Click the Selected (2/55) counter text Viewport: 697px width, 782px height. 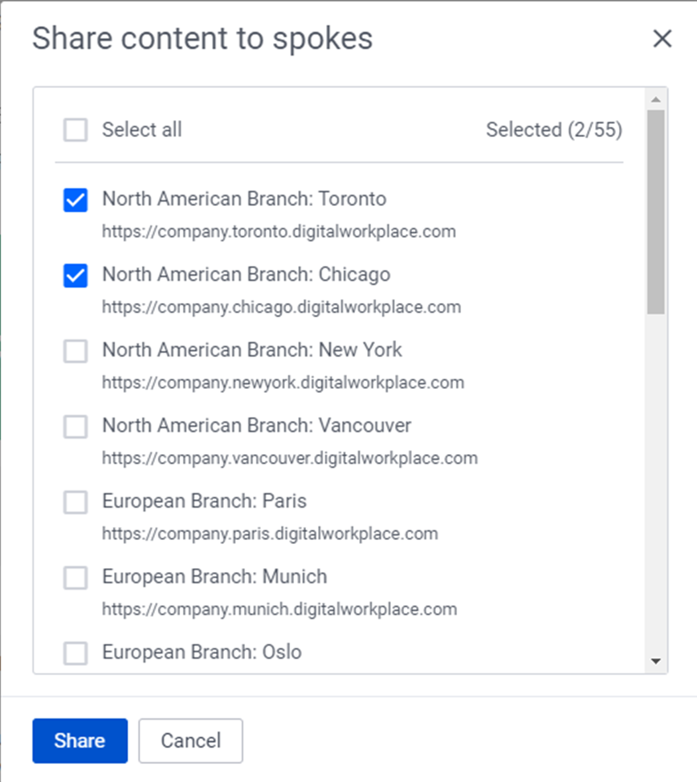555,130
